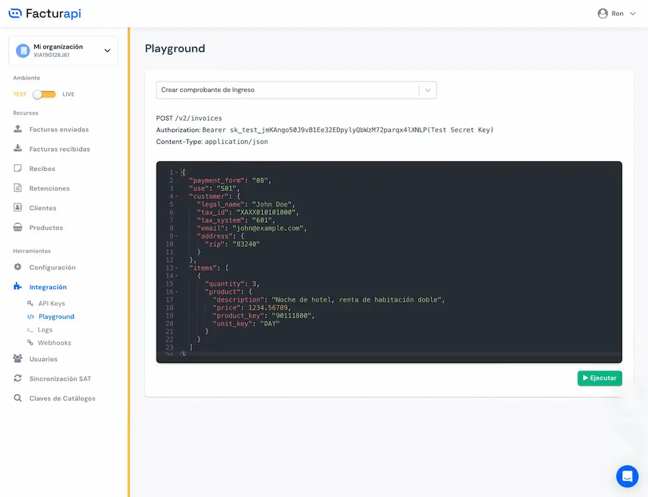Click the Sincronización SAT refresh icon
Viewport: 648px width, 497px height.
click(17, 378)
